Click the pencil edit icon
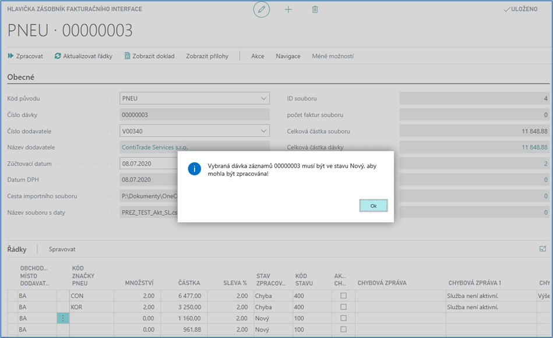Image resolution: width=553 pixels, height=338 pixels. [x=262, y=10]
